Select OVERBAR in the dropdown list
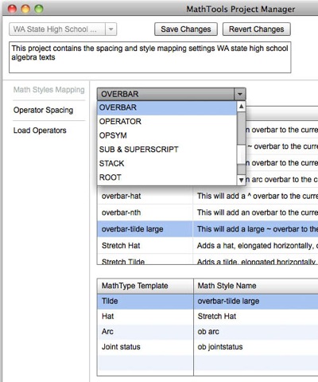This screenshot has width=318, height=382. click(x=167, y=107)
